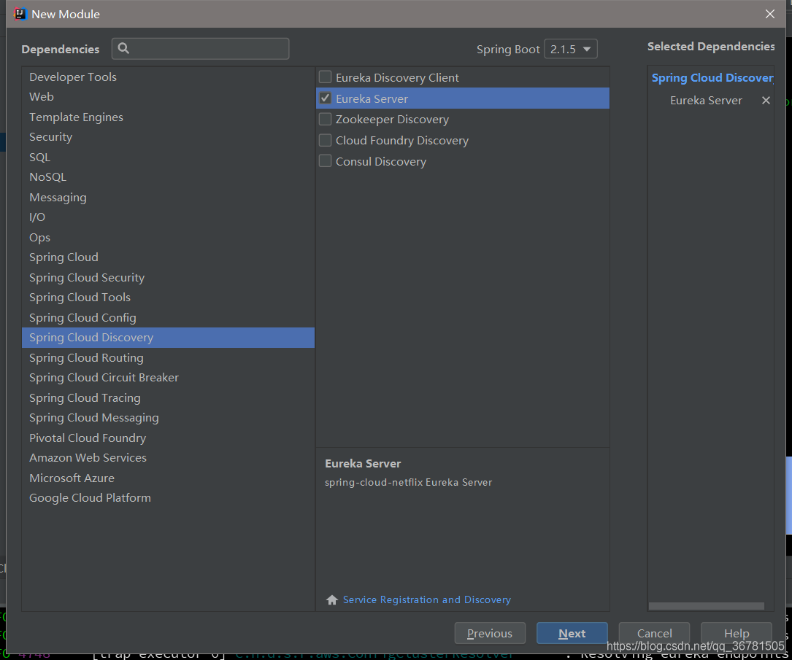The image size is (792, 660).
Task: Click Eureka Server entry in Selected Dependencies
Action: click(x=706, y=101)
